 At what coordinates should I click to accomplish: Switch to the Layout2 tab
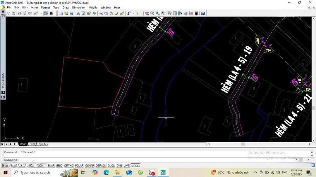click(x=42, y=144)
